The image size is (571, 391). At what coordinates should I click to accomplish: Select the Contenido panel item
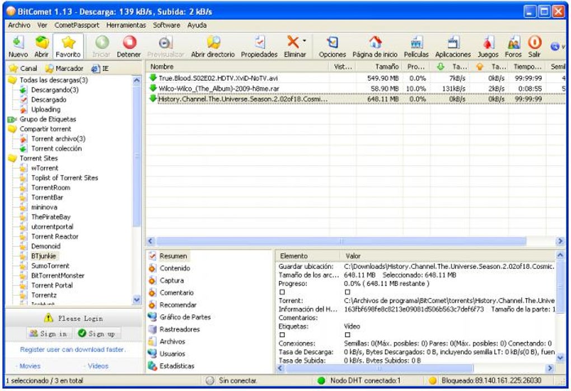(x=175, y=268)
